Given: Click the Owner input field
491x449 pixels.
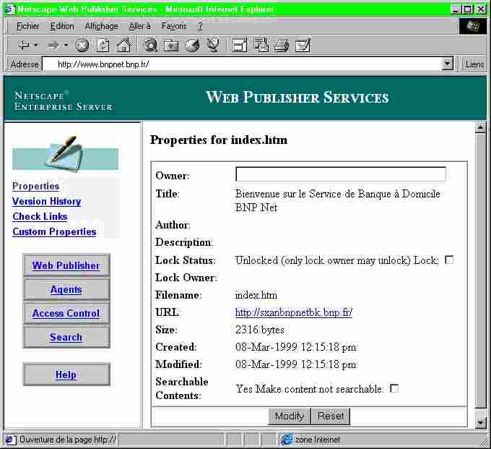Looking at the screenshot, I should point(341,174).
